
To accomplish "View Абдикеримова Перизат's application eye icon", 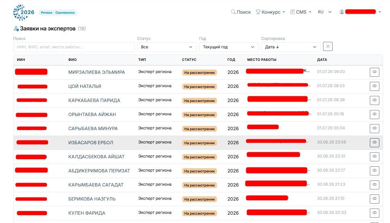I will coord(374,171).
